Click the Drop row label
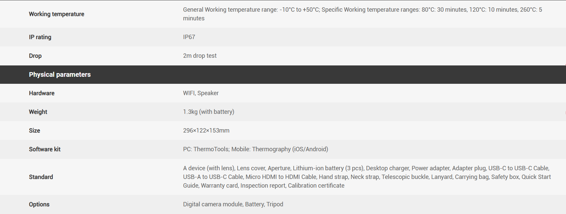The height and width of the screenshot is (214, 566). [35, 56]
